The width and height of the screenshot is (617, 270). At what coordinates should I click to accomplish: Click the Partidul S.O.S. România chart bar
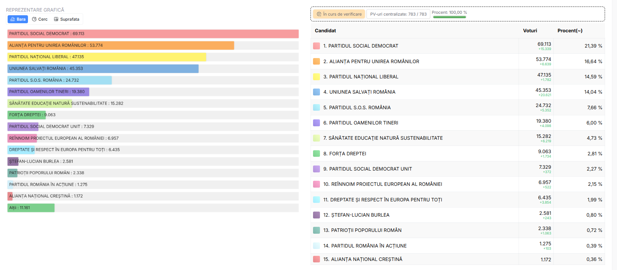(x=60, y=80)
